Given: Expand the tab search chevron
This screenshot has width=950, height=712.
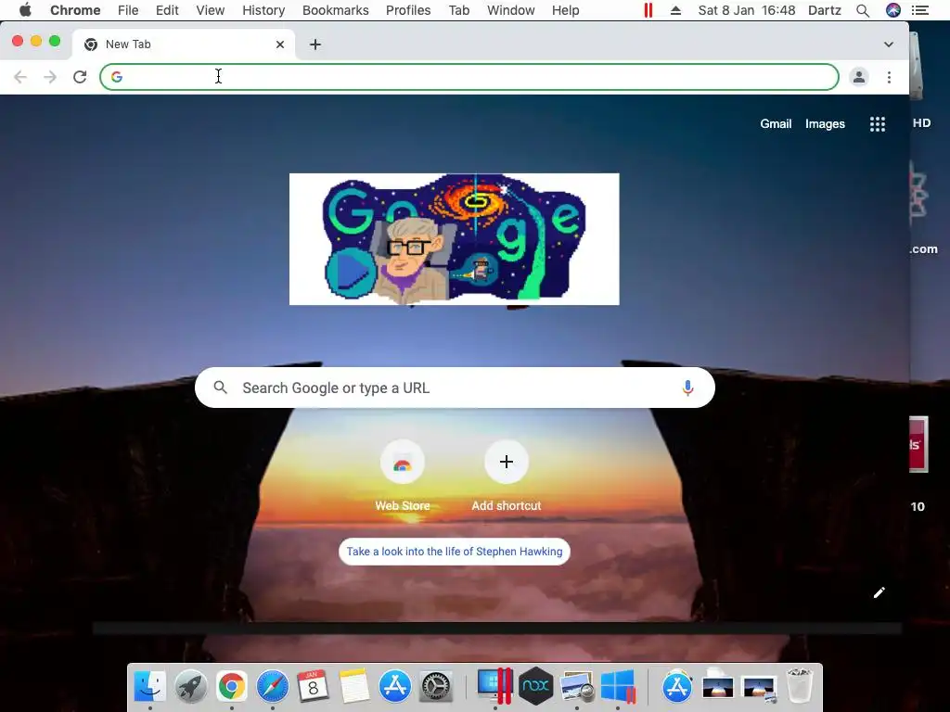Looking at the screenshot, I should pyautogui.click(x=888, y=44).
